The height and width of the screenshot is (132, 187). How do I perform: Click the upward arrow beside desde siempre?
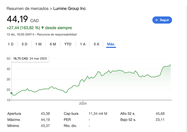click(x=43, y=28)
